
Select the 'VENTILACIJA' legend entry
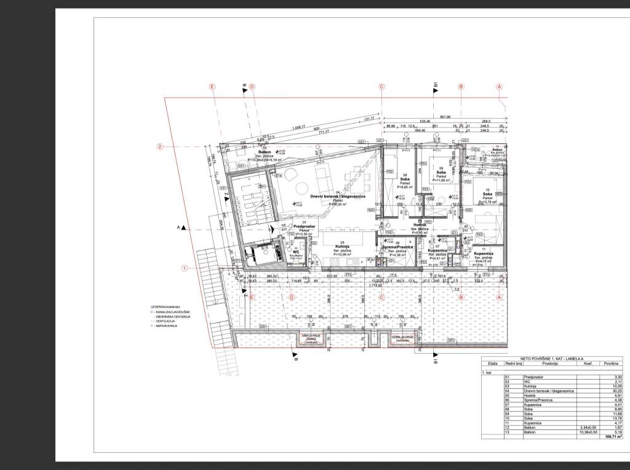tap(163, 321)
